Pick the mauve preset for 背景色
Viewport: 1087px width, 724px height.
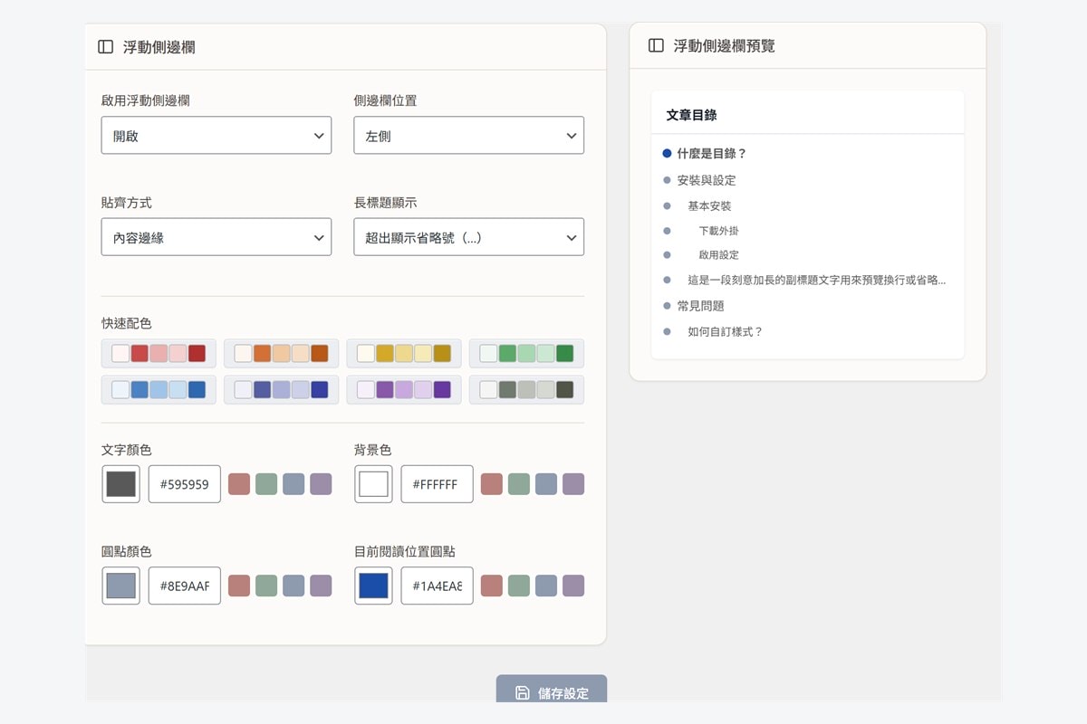click(573, 484)
